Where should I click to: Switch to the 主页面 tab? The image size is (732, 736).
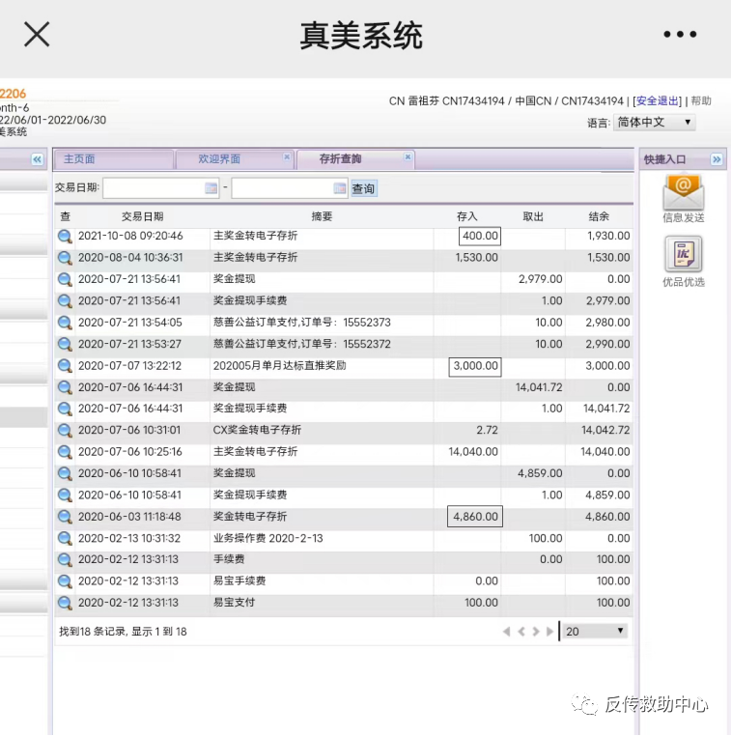[79, 159]
